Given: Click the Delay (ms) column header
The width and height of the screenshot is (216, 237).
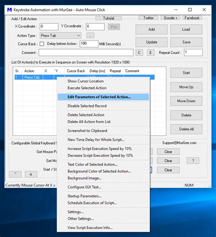Looking at the screenshot, I should [98, 71].
